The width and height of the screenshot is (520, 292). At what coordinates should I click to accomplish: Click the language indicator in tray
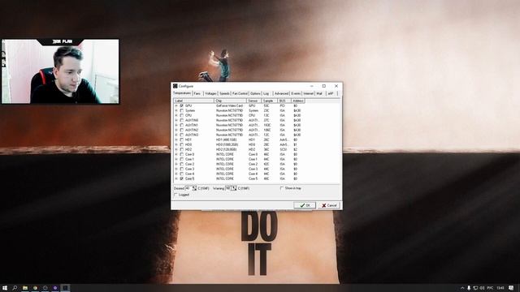click(490, 288)
